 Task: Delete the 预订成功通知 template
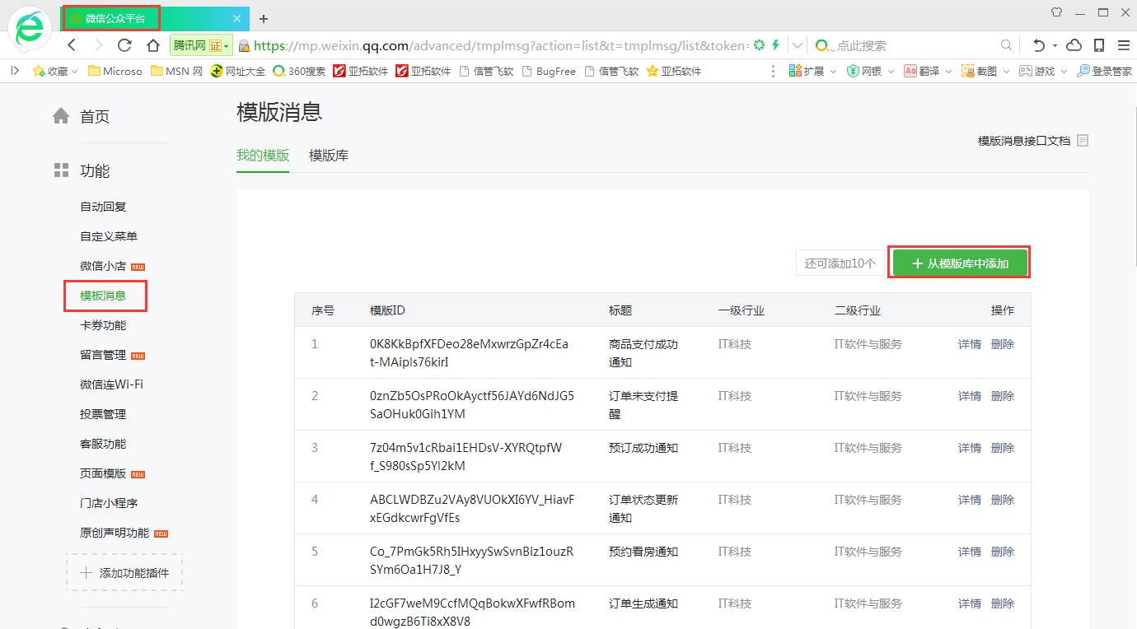point(1003,448)
